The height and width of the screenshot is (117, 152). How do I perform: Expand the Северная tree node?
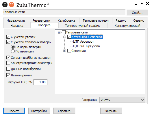pyautogui.click(x=64, y=51)
